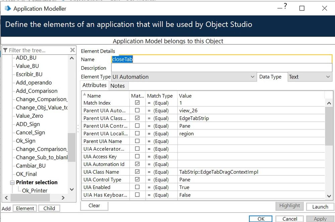Select the Ok_Sign tree element
The height and width of the screenshot is (222, 335).
[25, 141]
